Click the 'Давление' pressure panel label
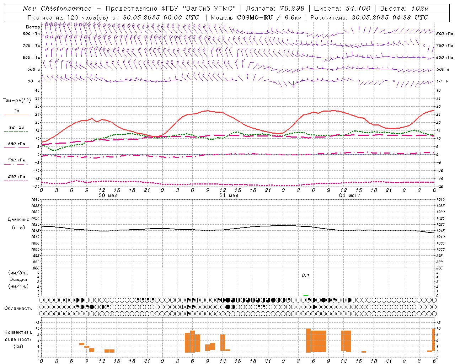Image resolution: width=455 pixels, height=364 pixels. pyautogui.click(x=18, y=220)
